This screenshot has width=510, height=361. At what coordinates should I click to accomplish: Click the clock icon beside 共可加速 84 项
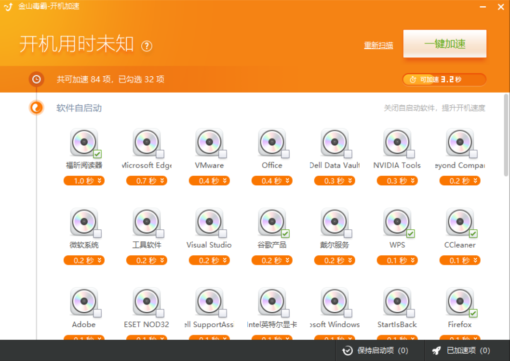[x=37, y=80]
